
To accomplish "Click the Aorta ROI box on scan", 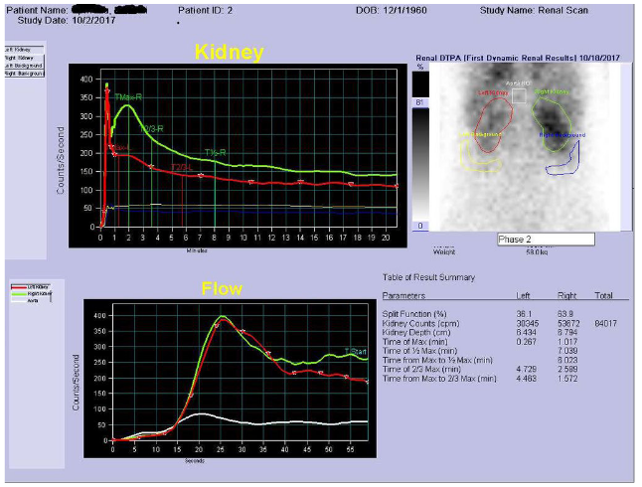I will click(518, 94).
